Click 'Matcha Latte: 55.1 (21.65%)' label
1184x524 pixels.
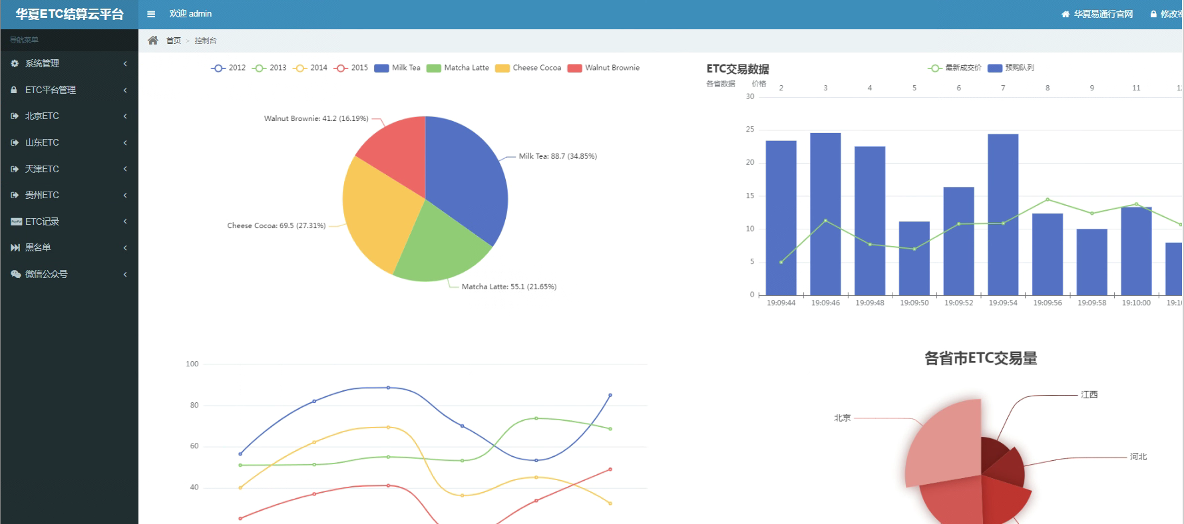509,287
